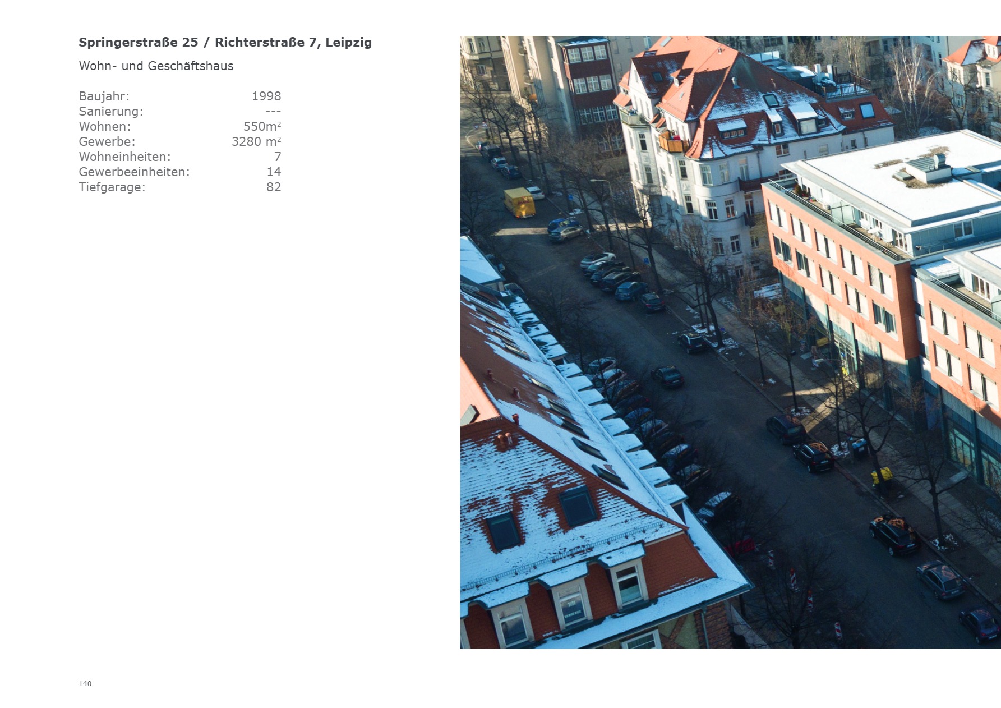Viewport: 1001px width, 708px height.
Task: Click the year value 1998
Action: (x=266, y=96)
